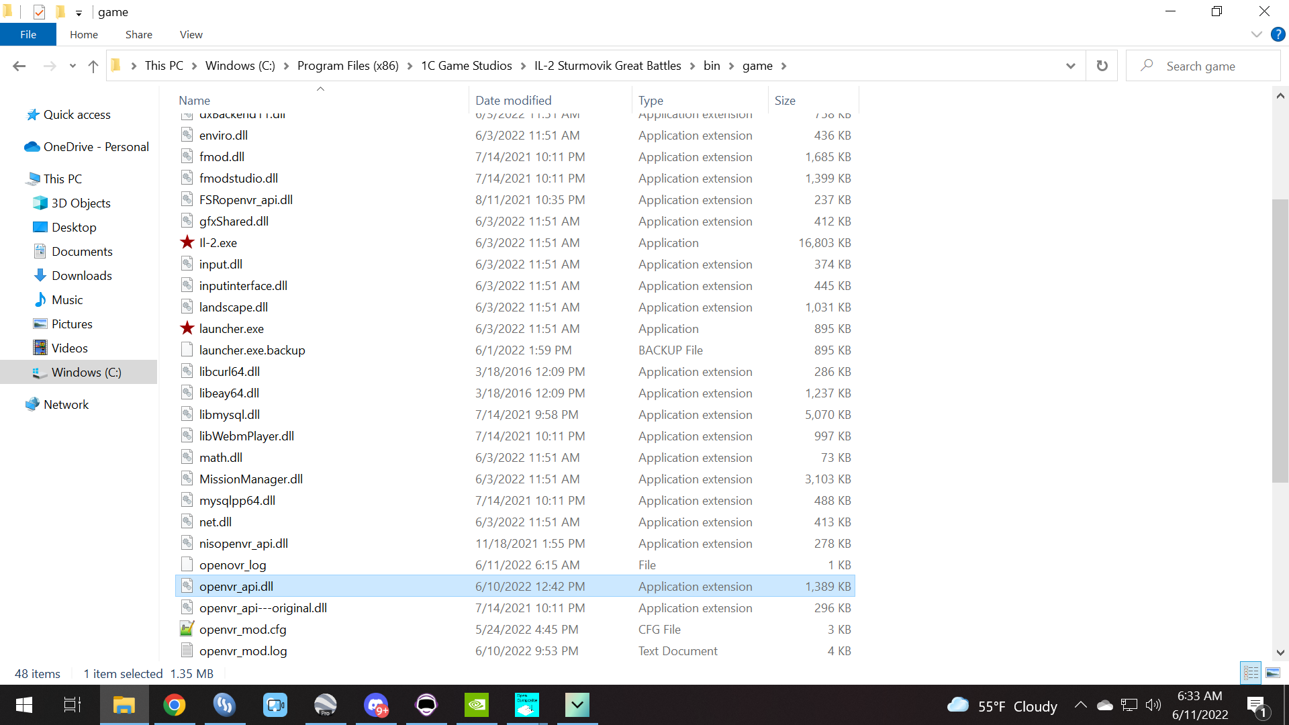Image resolution: width=1289 pixels, height=725 pixels.
Task: Sort by Date modified column header
Action: click(x=514, y=100)
